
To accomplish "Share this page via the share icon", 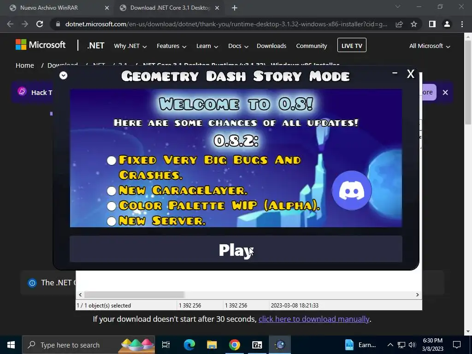I will (x=399, y=24).
